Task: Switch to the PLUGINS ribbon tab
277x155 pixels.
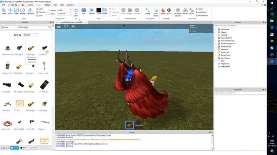Action: click(70, 5)
